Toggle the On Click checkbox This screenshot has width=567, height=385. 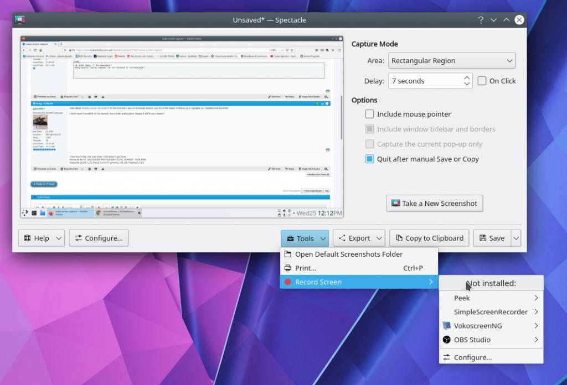tap(482, 81)
